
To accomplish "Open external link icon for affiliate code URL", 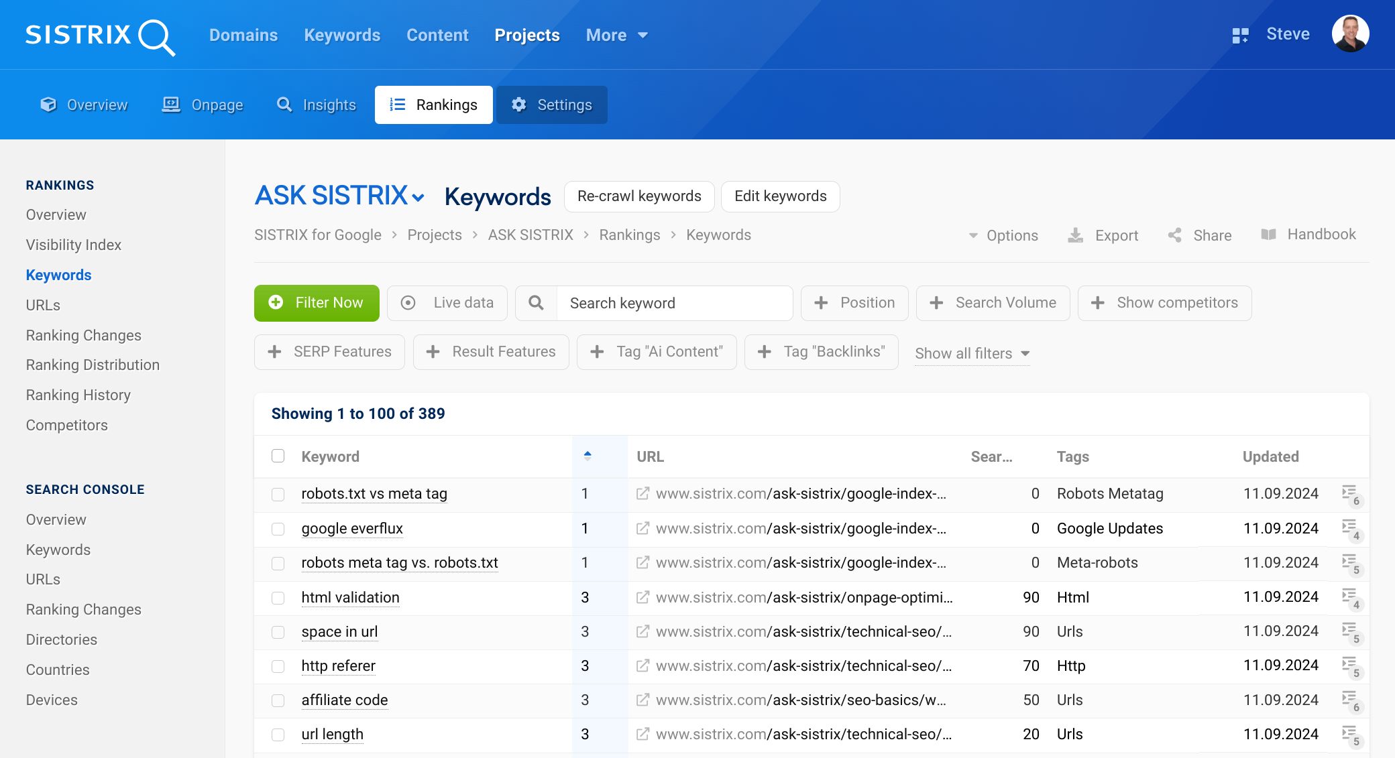I will pos(643,700).
